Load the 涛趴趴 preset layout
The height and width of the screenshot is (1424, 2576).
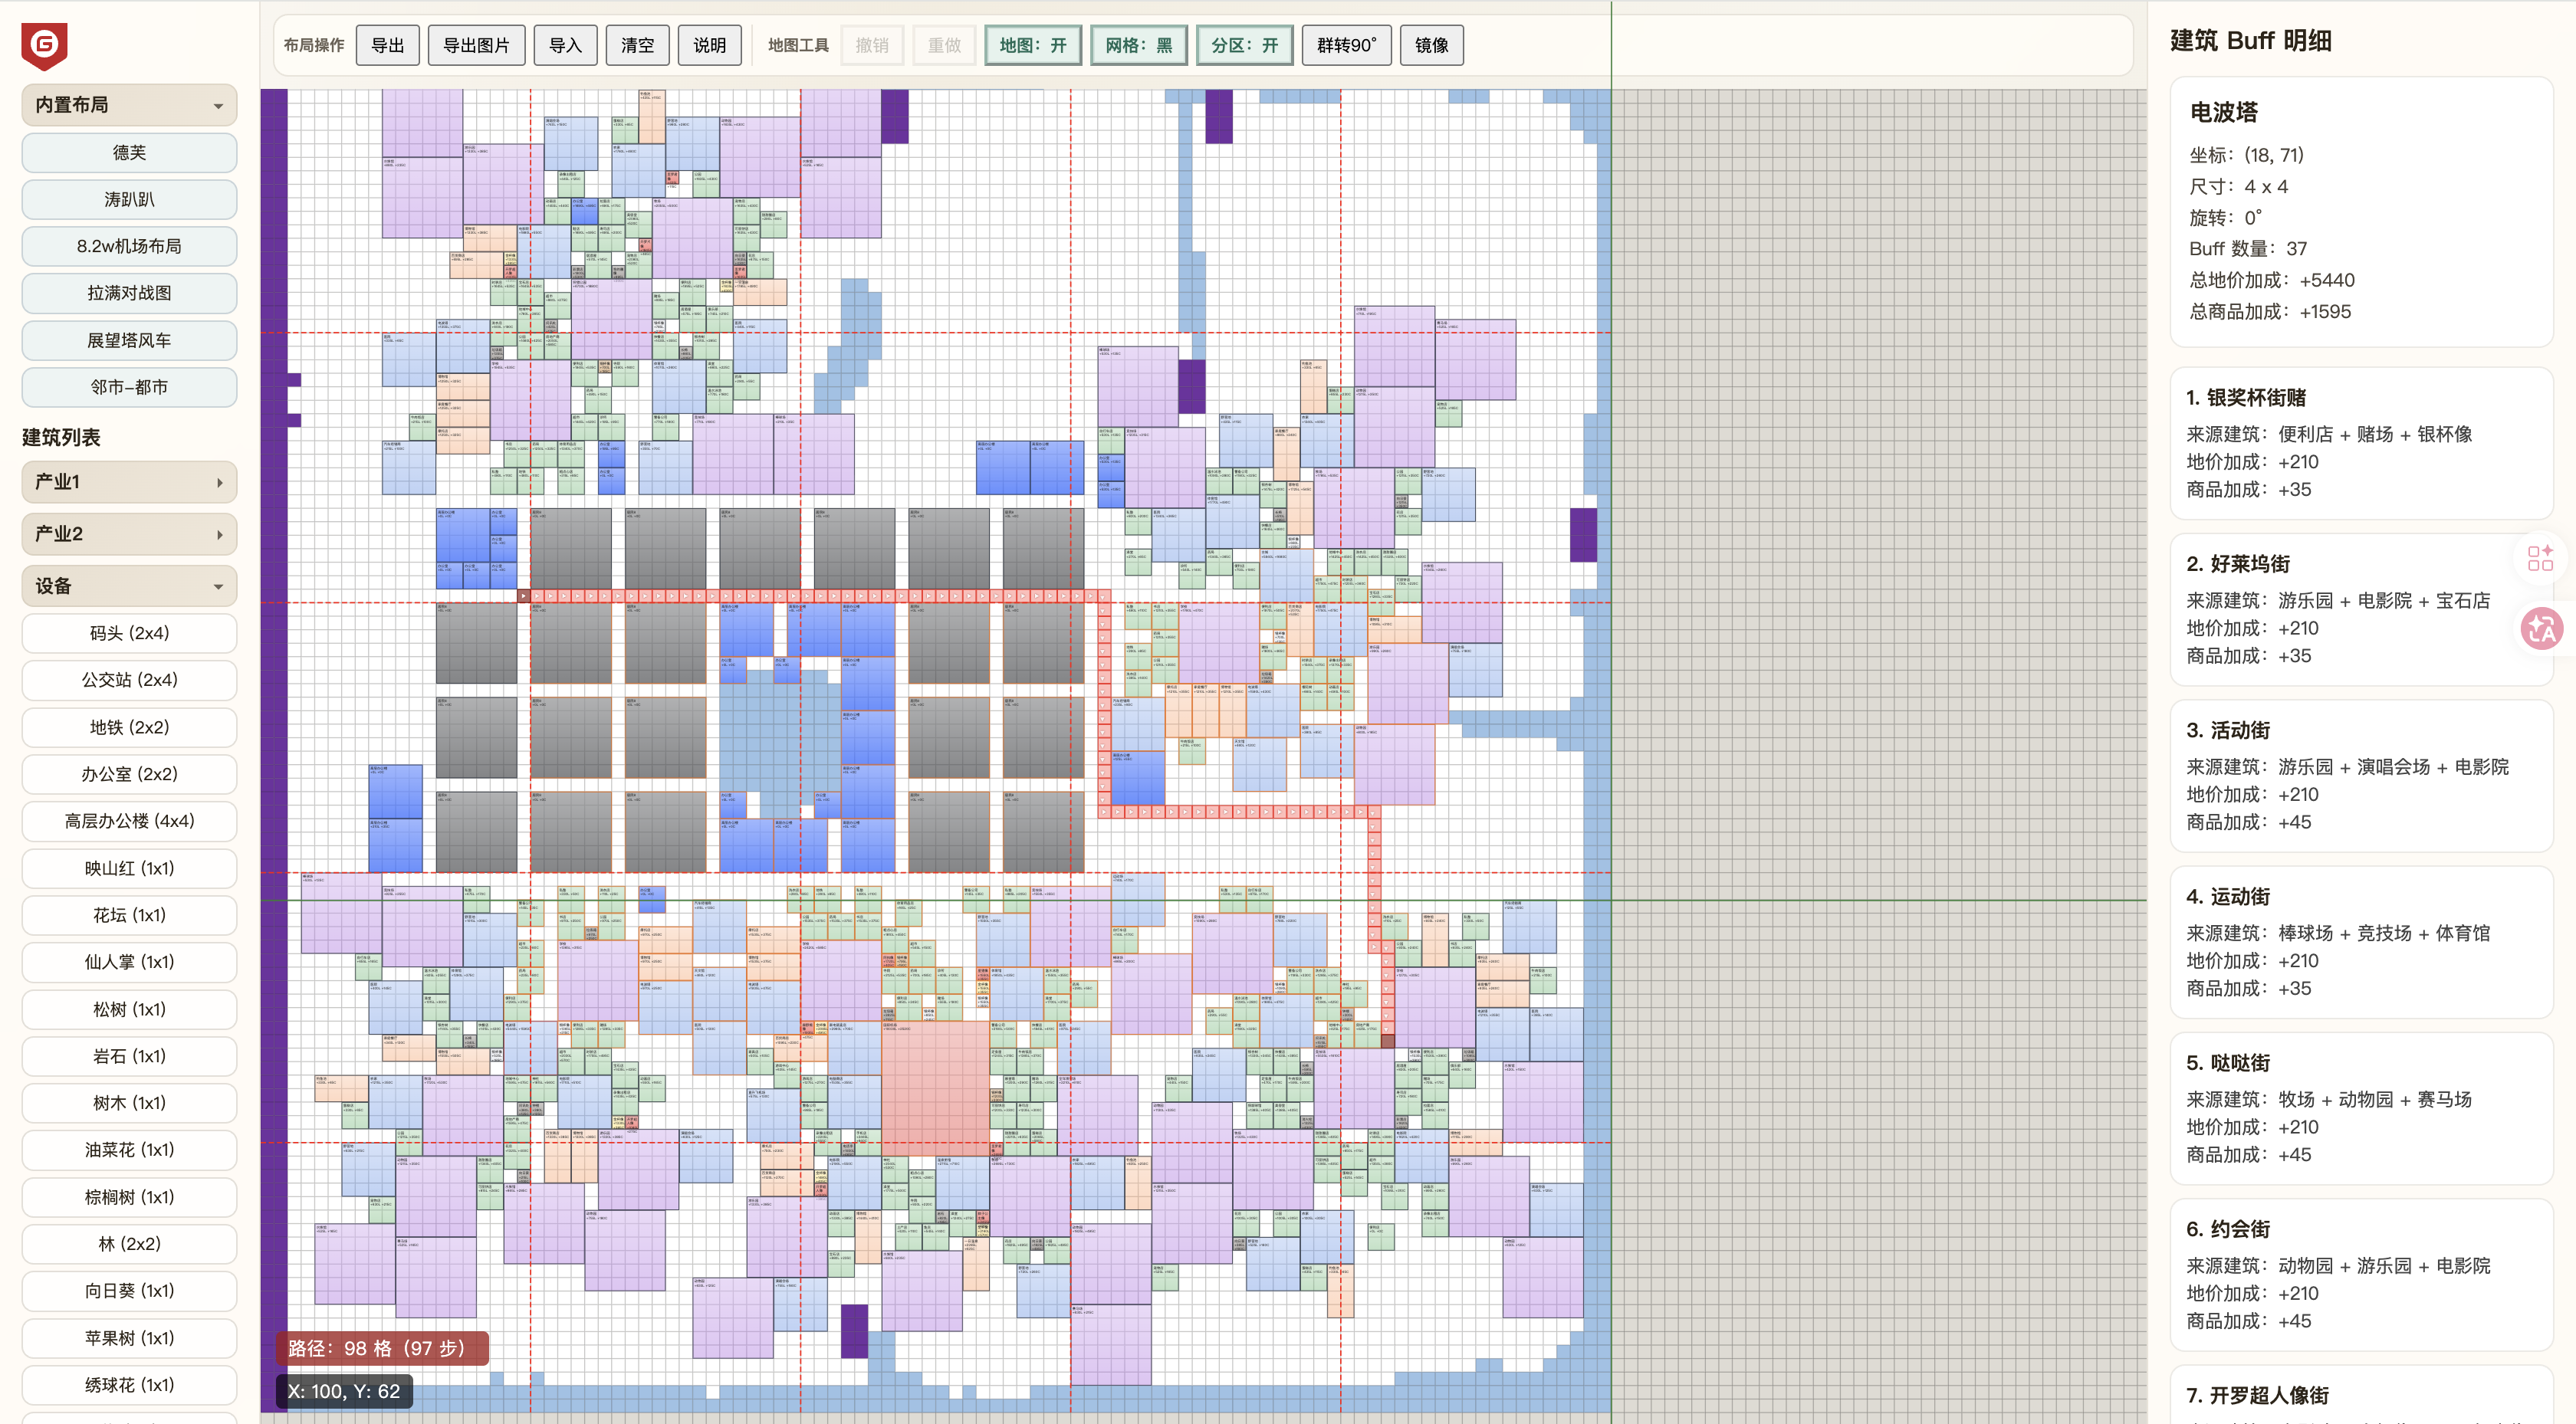[x=129, y=200]
